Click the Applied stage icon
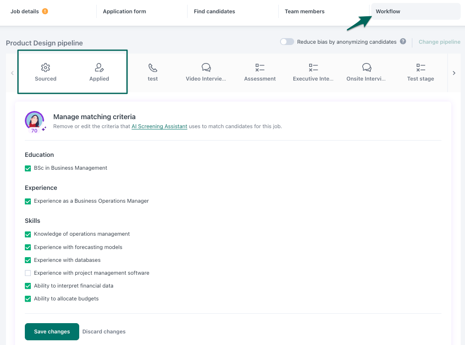This screenshot has width=465, height=345. (99, 67)
